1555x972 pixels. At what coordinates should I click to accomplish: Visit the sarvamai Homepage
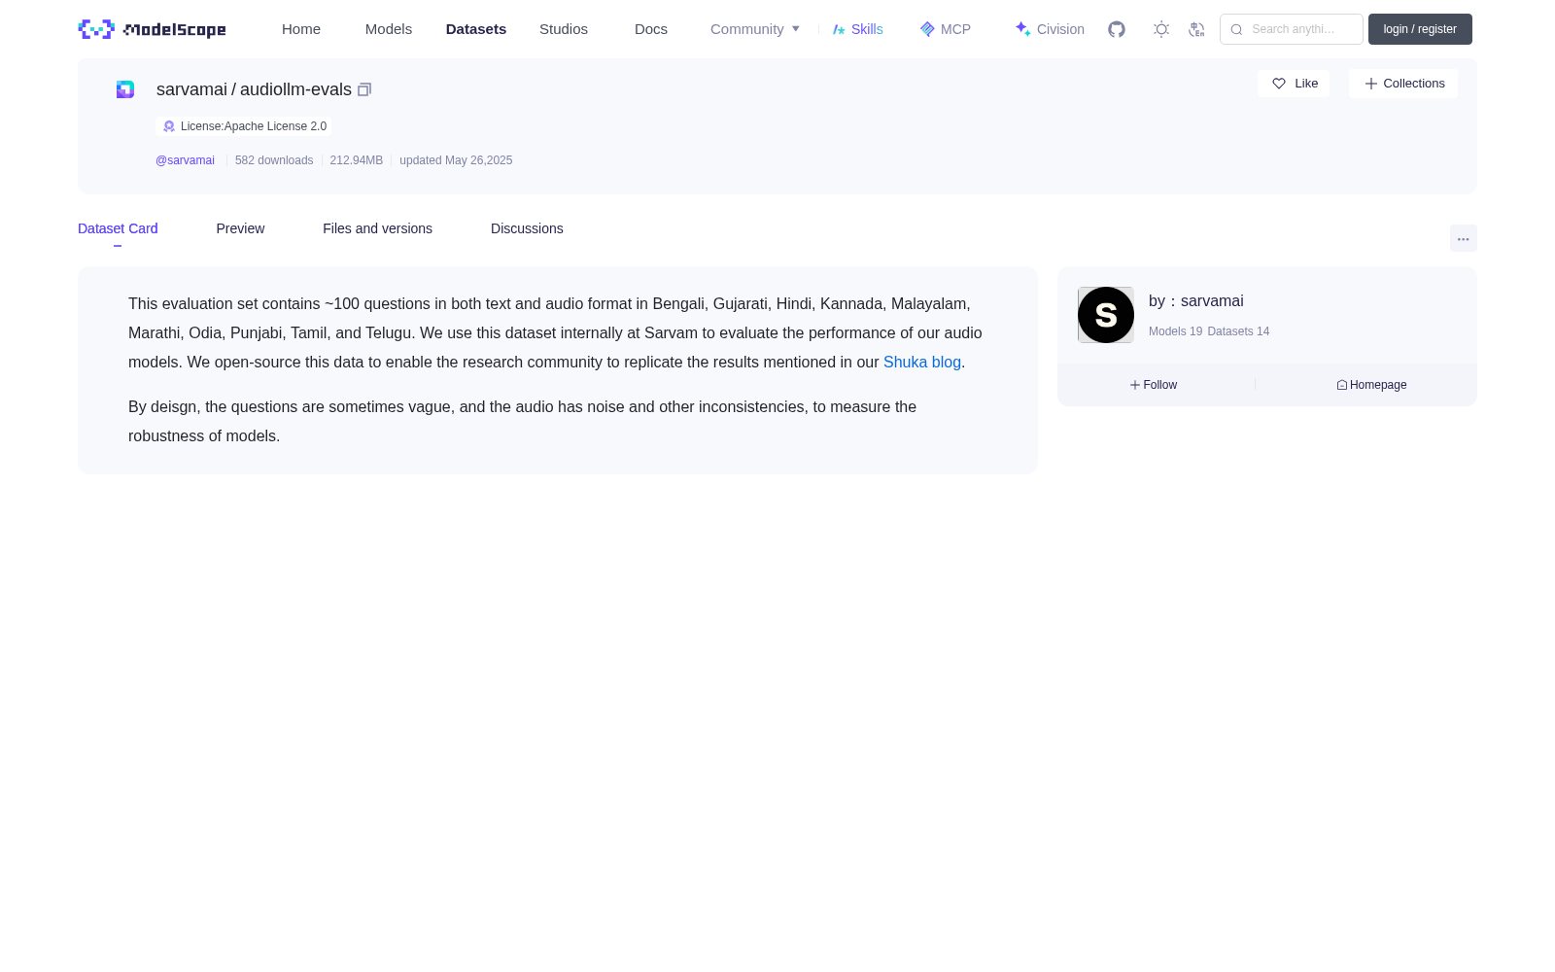[x=1371, y=385]
